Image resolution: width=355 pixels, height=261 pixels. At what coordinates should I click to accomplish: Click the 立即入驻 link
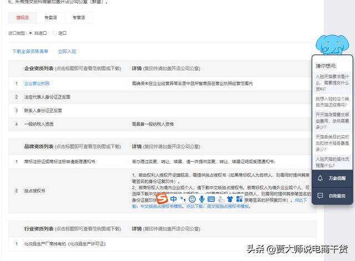point(67,52)
